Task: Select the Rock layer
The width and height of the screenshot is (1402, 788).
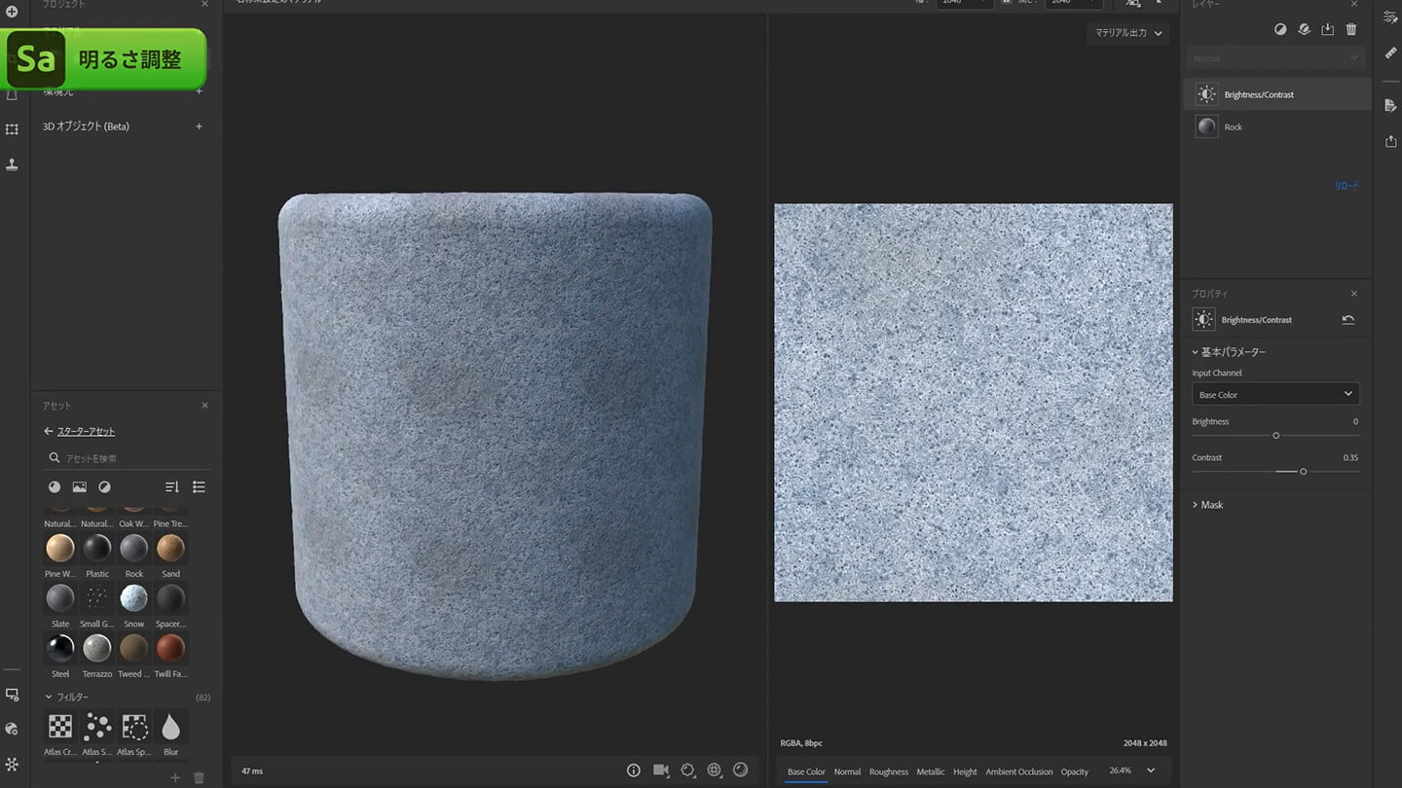Action: click(1275, 126)
